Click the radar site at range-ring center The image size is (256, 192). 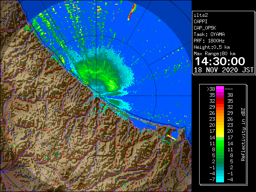pos(96,96)
